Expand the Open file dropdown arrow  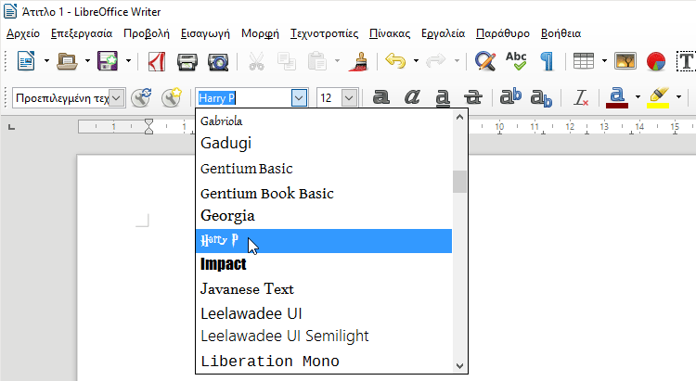pyautogui.click(x=87, y=61)
